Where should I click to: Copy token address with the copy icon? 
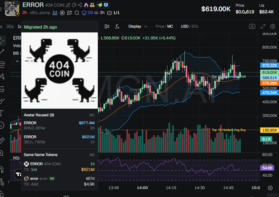[x=74, y=5]
